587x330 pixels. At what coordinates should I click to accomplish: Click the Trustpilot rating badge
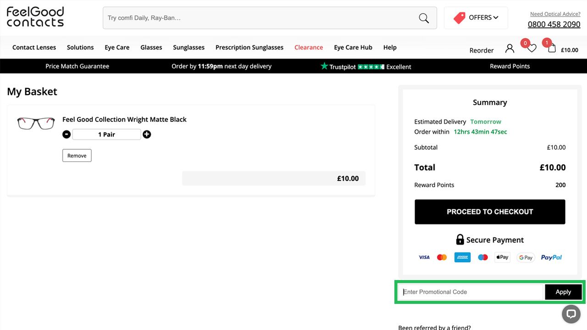[x=365, y=66]
